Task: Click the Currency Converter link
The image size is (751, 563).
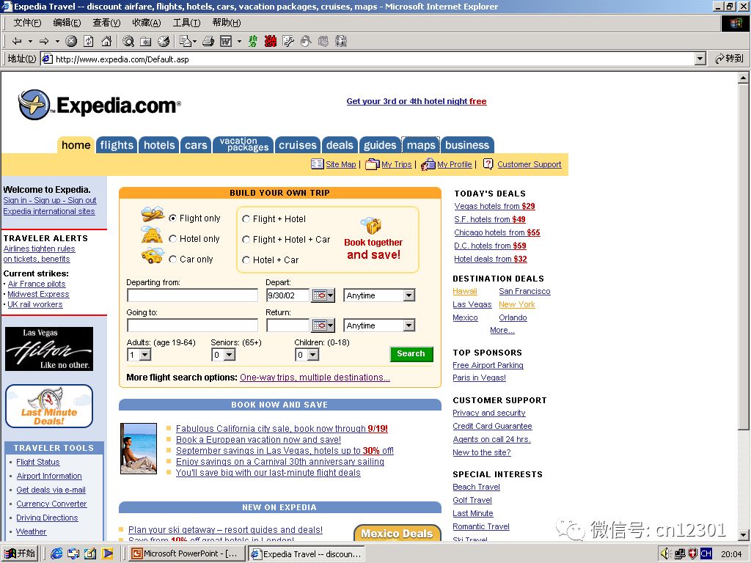Action: [51, 504]
